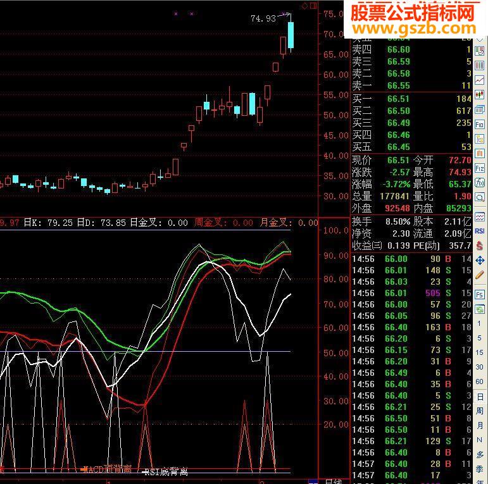This screenshot has height=484, width=488.
Task: Click the green refresh icon
Action: coord(480,309)
